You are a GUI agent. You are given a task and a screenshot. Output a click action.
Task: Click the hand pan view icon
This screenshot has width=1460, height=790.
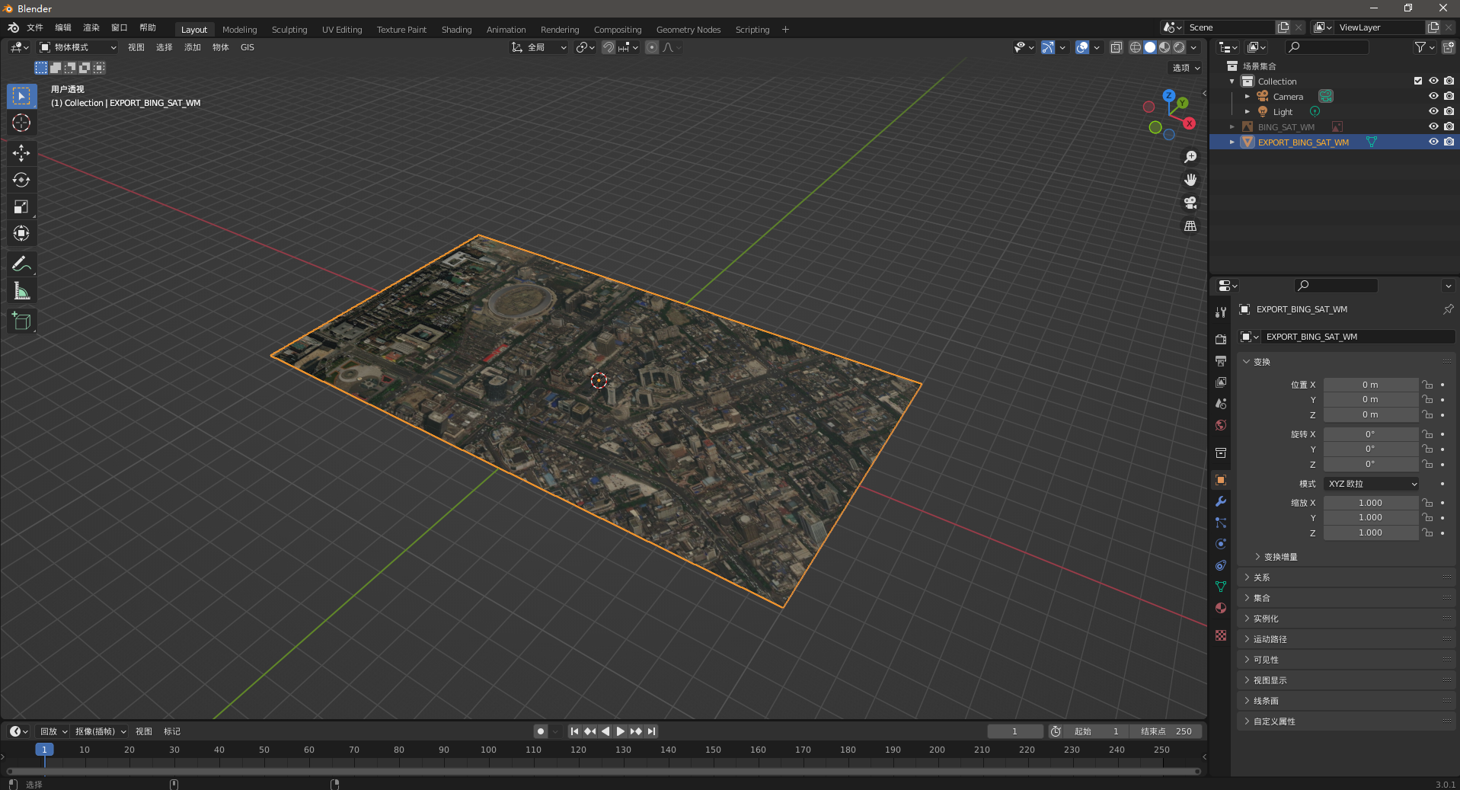point(1190,180)
